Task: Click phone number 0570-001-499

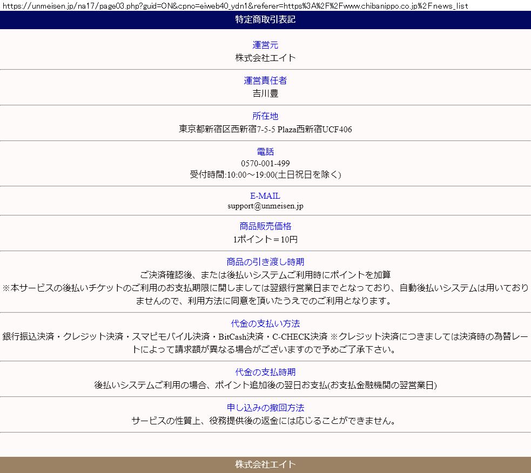Action: tap(265, 163)
